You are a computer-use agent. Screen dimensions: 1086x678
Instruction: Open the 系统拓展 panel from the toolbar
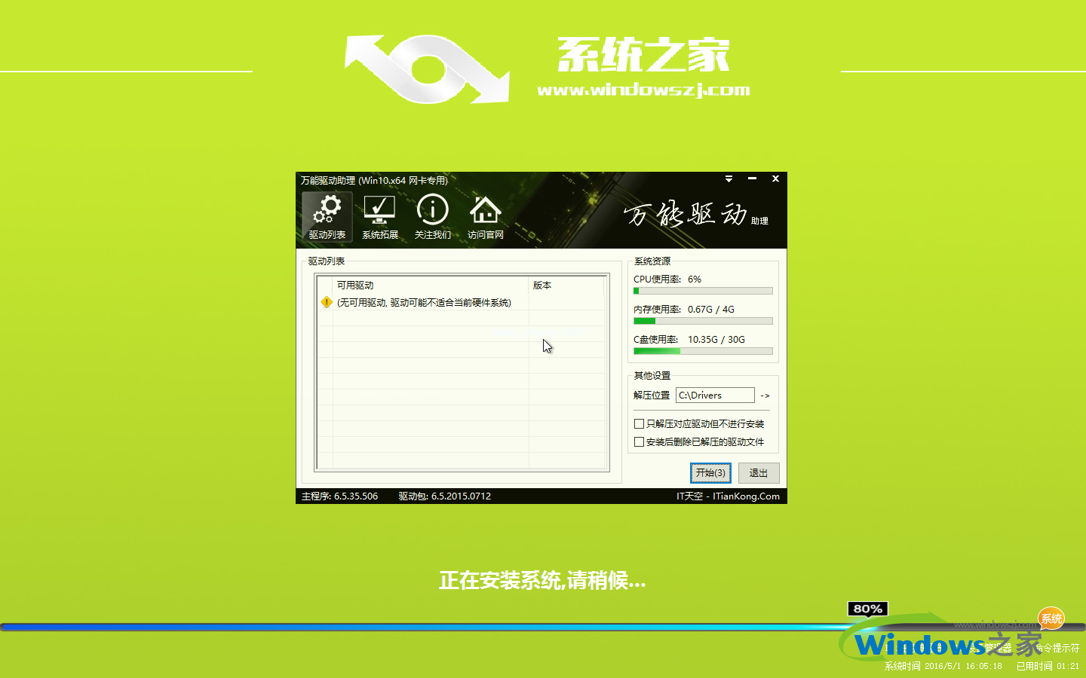tap(379, 216)
